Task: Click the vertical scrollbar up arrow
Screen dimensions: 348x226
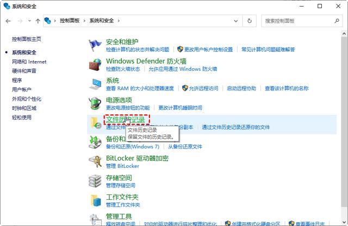Action: [x=344, y=34]
